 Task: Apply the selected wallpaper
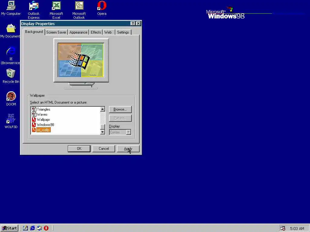[x=128, y=149]
